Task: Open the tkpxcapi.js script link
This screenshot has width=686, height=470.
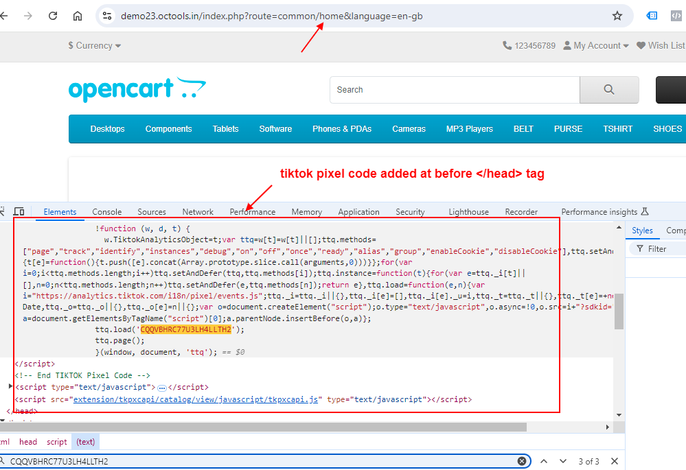Action: tap(196, 399)
